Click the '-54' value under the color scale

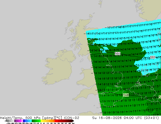coord(8,123)
